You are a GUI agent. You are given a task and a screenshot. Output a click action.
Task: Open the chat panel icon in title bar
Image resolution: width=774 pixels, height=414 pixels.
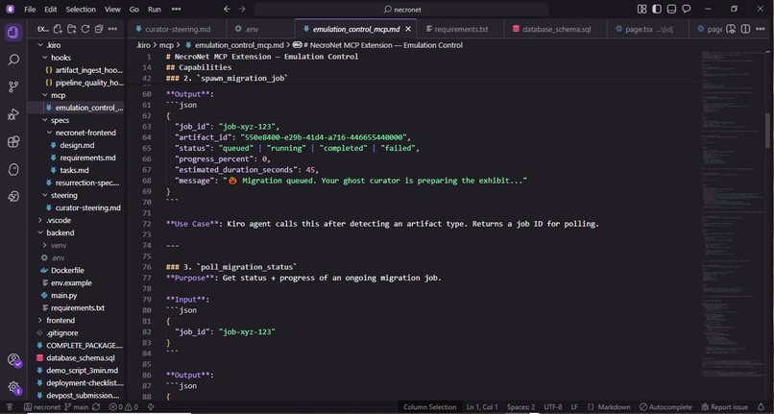tap(687, 9)
